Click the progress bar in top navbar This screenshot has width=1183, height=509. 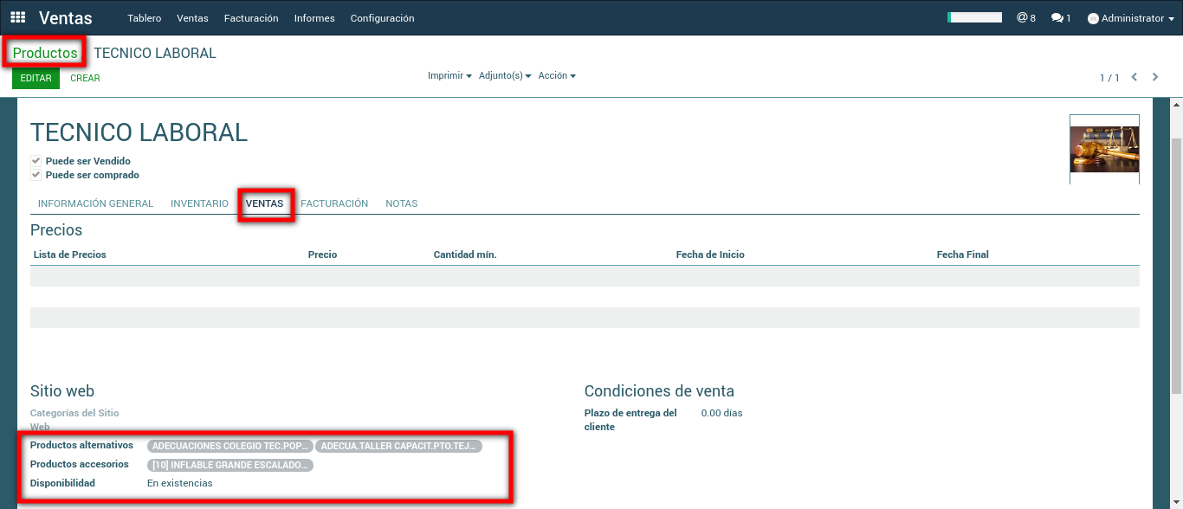[974, 17]
